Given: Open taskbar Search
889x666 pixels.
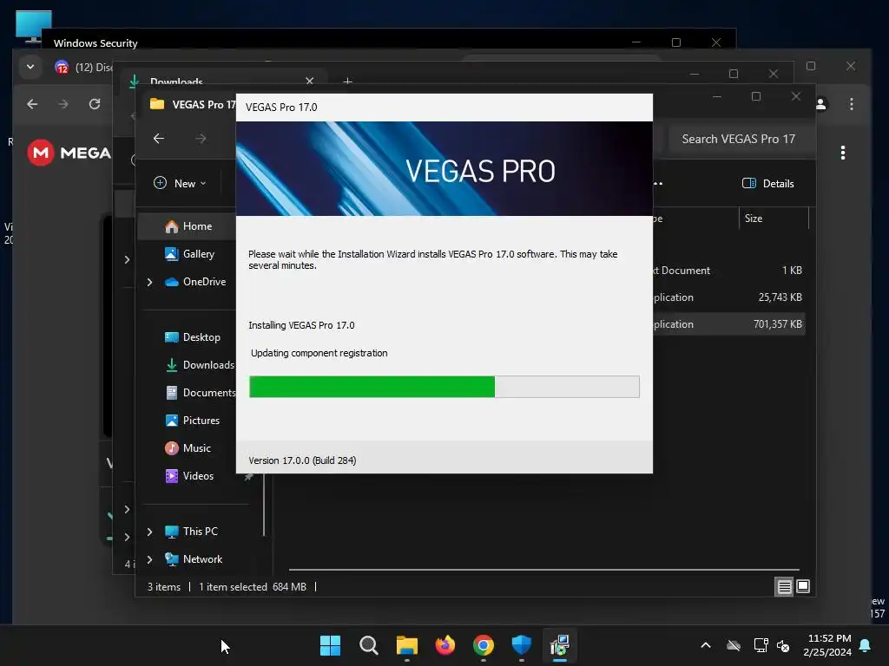Looking at the screenshot, I should (368, 645).
